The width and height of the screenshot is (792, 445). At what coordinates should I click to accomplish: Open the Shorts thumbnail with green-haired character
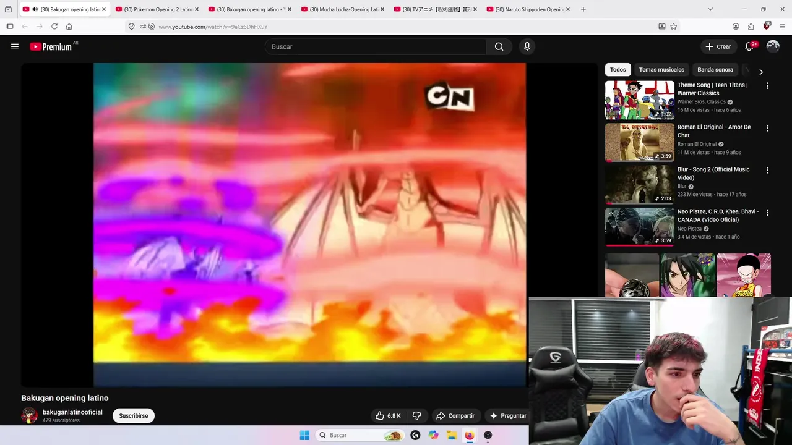click(x=687, y=275)
